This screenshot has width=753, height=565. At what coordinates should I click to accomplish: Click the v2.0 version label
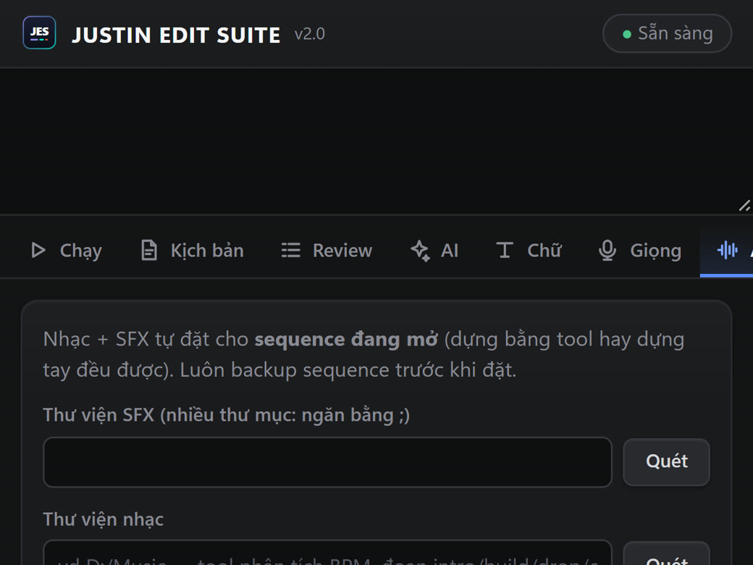click(310, 34)
